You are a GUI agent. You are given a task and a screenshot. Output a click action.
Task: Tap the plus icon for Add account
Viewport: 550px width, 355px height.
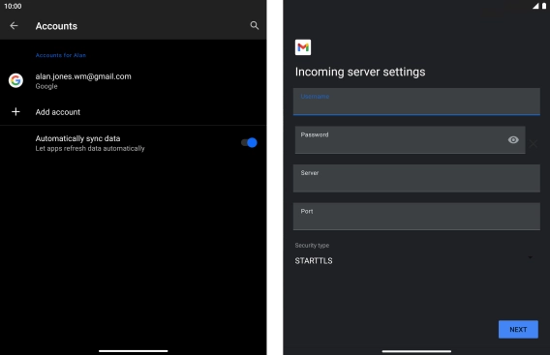pos(15,112)
